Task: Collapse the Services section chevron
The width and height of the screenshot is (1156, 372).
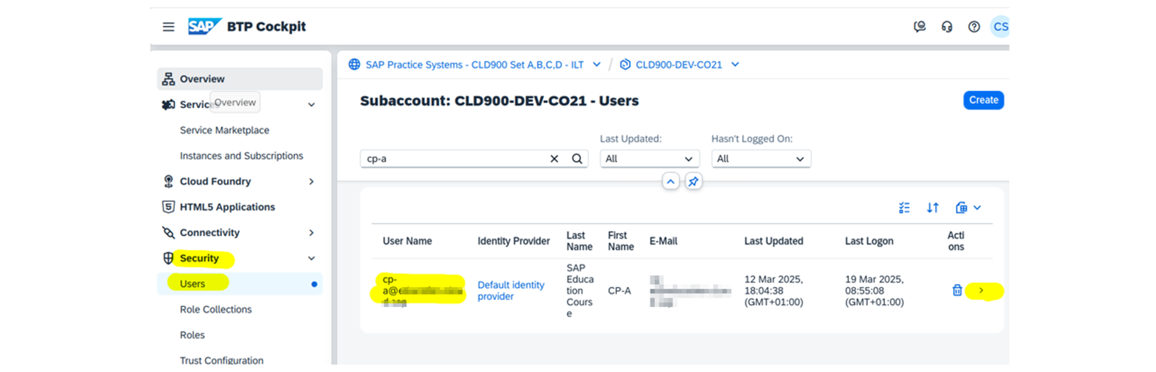Action: click(x=311, y=105)
